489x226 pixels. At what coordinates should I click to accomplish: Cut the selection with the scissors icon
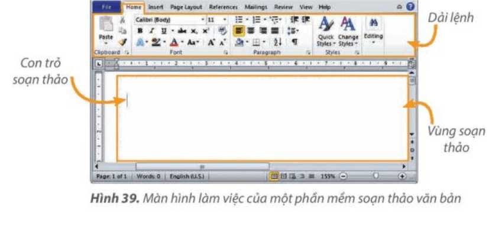click(122, 20)
